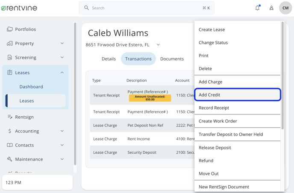
Task: Click the Leases clipboard icon
Action: click(x=10, y=73)
